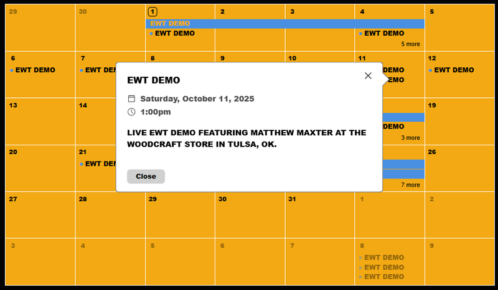
Task: Open the EWT DEMO event on October 1
Action: point(174,34)
